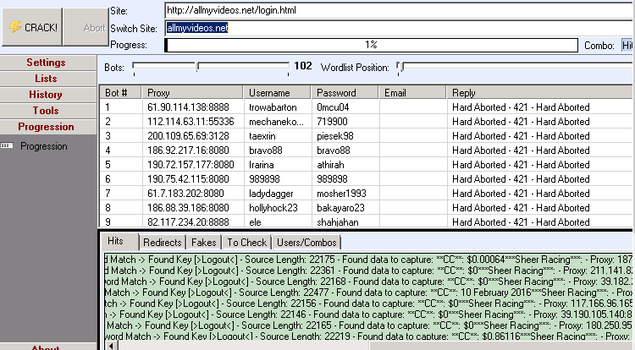This screenshot has width=635, height=350.
Task: Select hit line with Source Length 22175
Action: coord(368,260)
